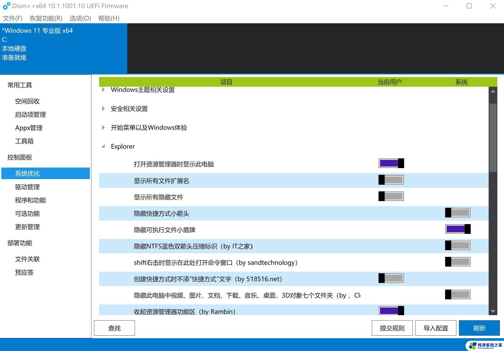This screenshot has height=351, width=504.
Task: Click the Dism++ gear icon in title bar
Action: pyautogui.click(x=6, y=6)
